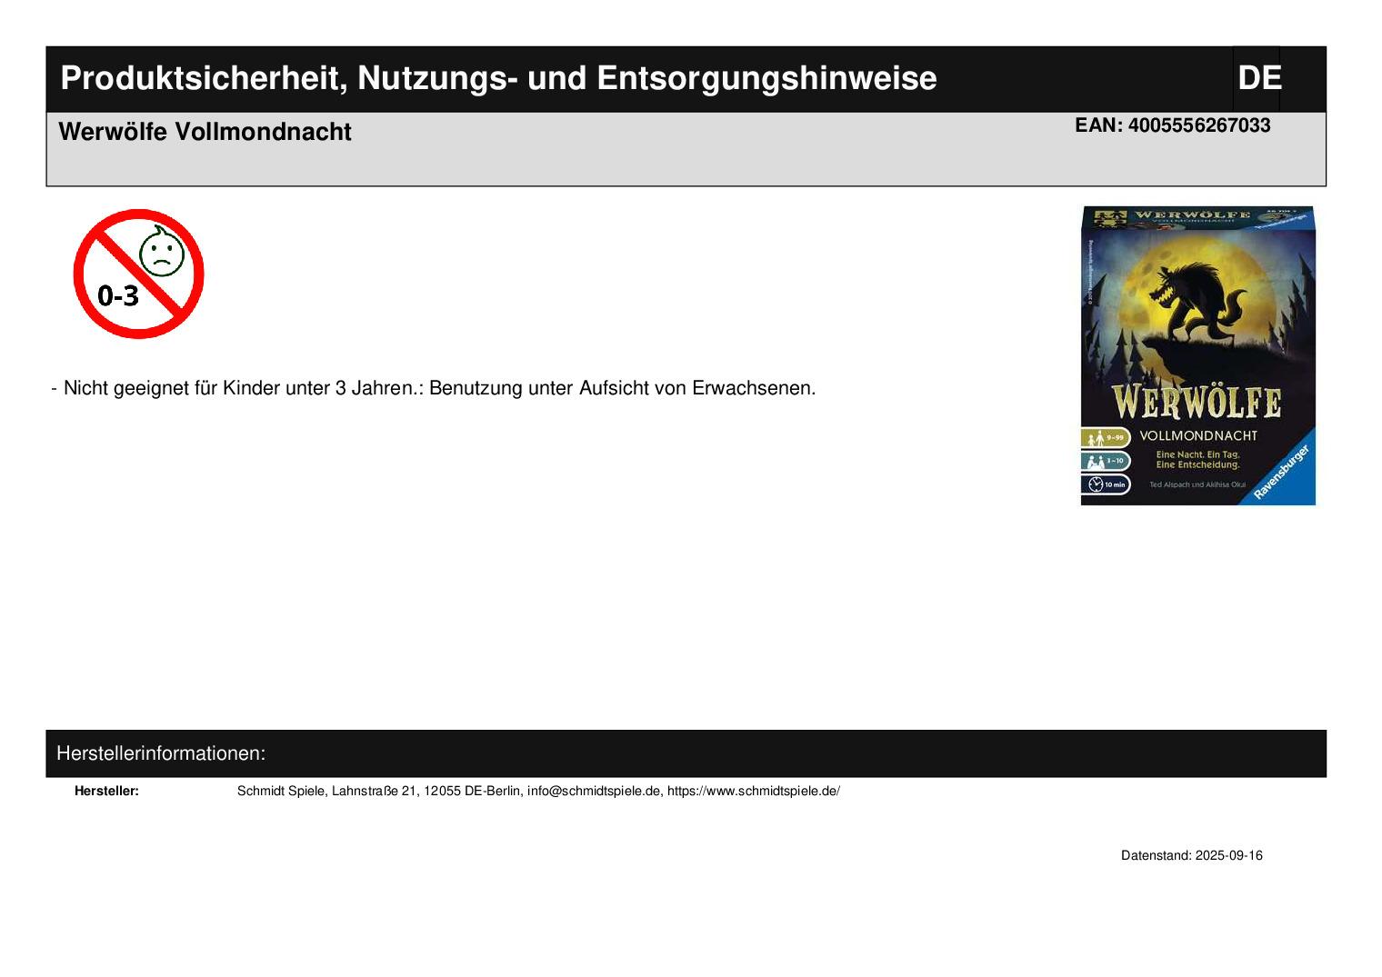Click the not-suitable-for-ages-0-3 warning icon
Viewport: 1382px width, 977px height.
click(138, 274)
